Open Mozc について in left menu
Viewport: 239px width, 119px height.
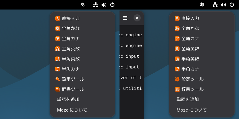point(72,110)
